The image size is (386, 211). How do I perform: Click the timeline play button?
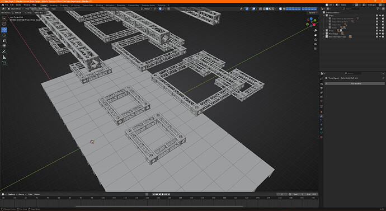(x=162, y=194)
